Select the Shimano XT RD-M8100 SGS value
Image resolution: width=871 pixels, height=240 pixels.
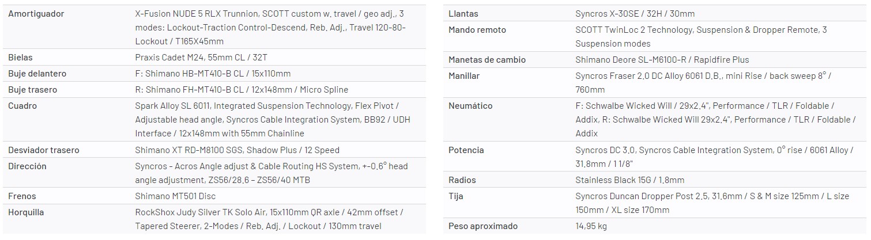tap(237, 150)
